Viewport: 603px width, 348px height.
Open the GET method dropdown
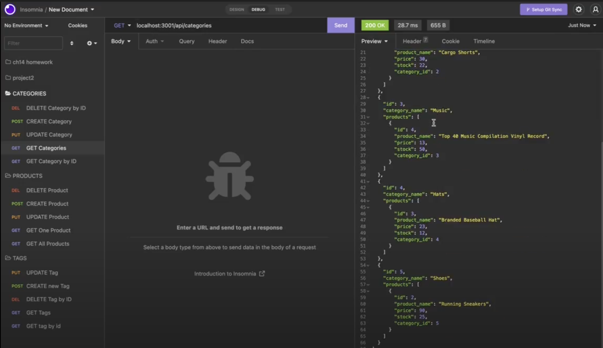click(x=122, y=25)
